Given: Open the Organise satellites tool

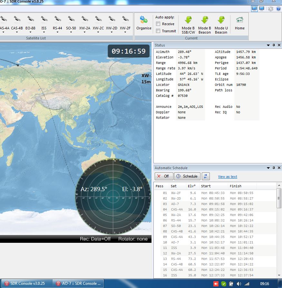Looking at the screenshot, I should (x=144, y=23).
